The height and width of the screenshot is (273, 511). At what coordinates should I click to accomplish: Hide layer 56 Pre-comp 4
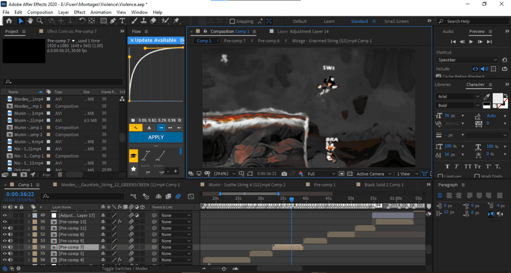[4, 260]
